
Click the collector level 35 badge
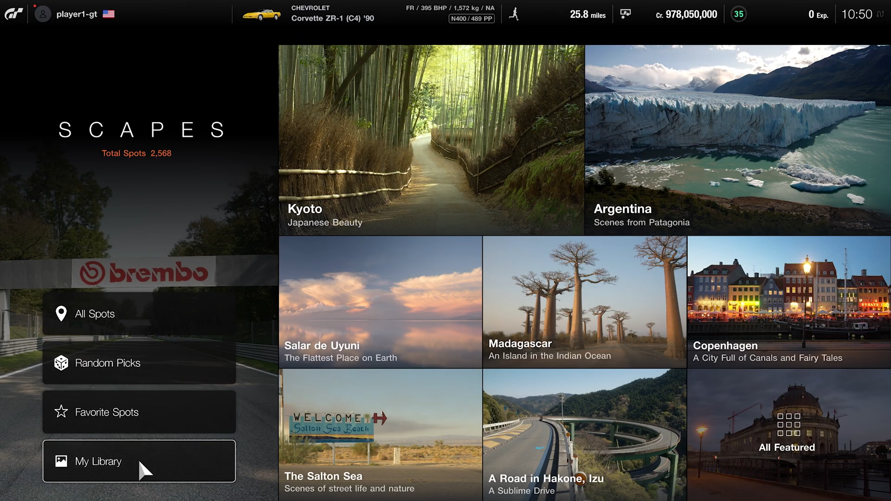pyautogui.click(x=738, y=14)
